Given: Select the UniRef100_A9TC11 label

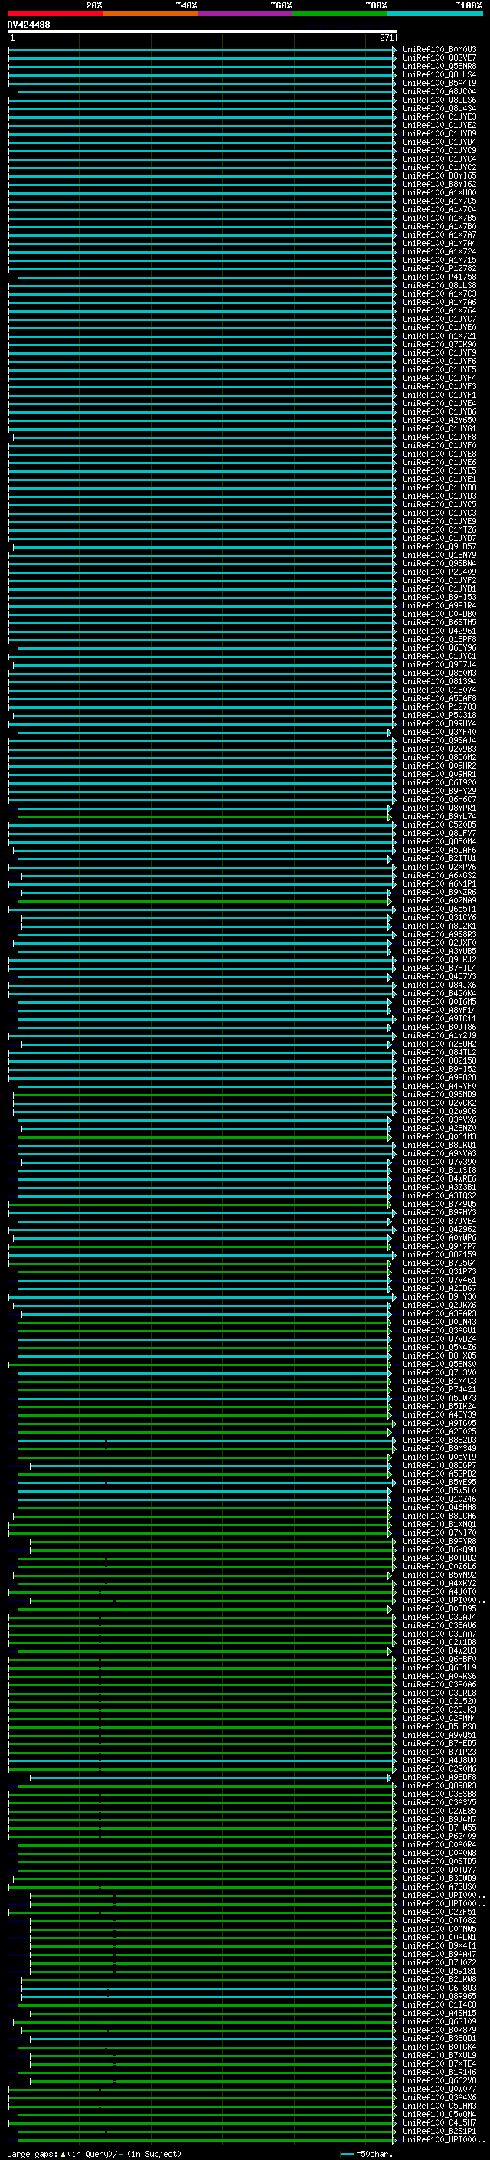Looking at the screenshot, I should pyautogui.click(x=439, y=1019).
